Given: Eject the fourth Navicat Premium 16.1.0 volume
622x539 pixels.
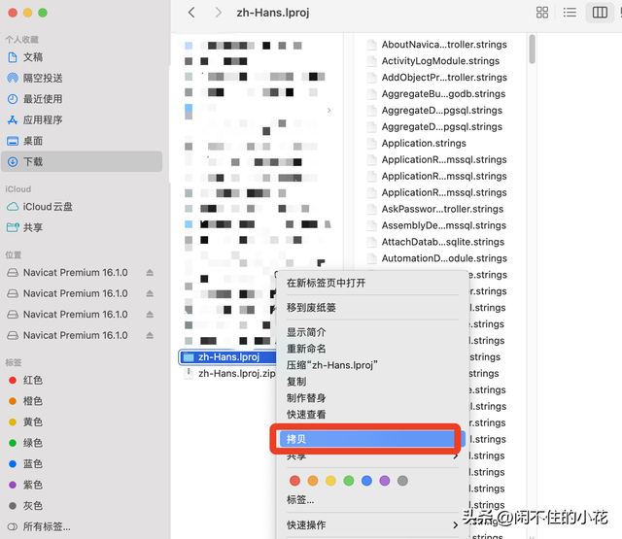Looking at the screenshot, I should pos(150,335).
